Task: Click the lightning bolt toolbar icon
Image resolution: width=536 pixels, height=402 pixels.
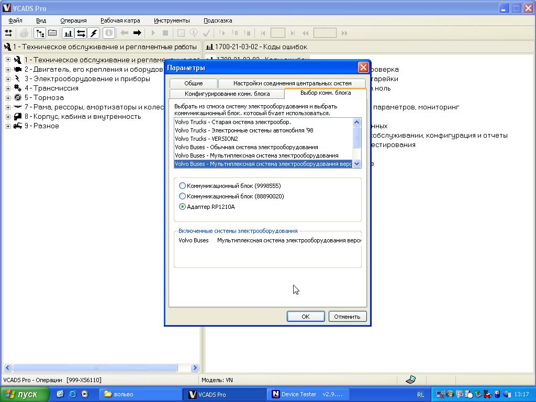Action: click(x=93, y=33)
